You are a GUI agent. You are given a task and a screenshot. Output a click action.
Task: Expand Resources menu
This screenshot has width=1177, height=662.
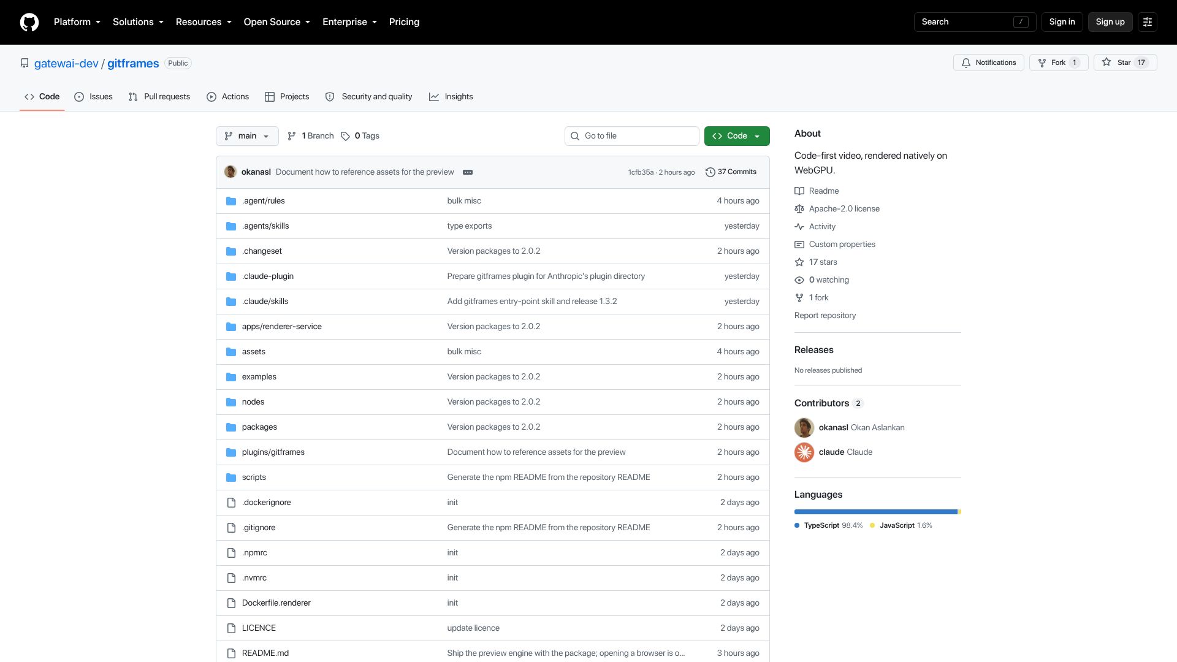[x=204, y=22]
